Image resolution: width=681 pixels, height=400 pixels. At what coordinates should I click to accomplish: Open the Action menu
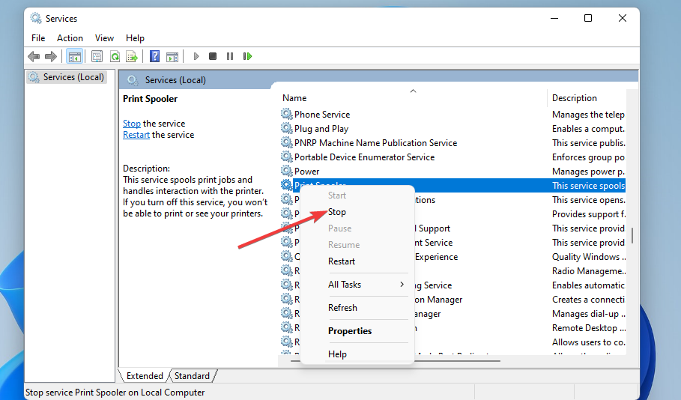(x=70, y=38)
